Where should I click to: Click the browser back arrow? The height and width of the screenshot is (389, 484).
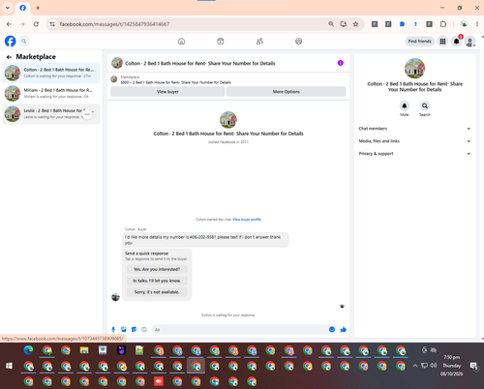point(9,24)
